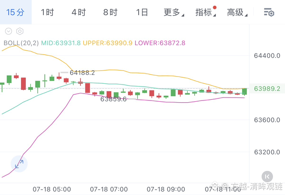The width and height of the screenshot is (285, 195).
Task: Click the LOWER:63872.8 value
Action: (x=160, y=43)
